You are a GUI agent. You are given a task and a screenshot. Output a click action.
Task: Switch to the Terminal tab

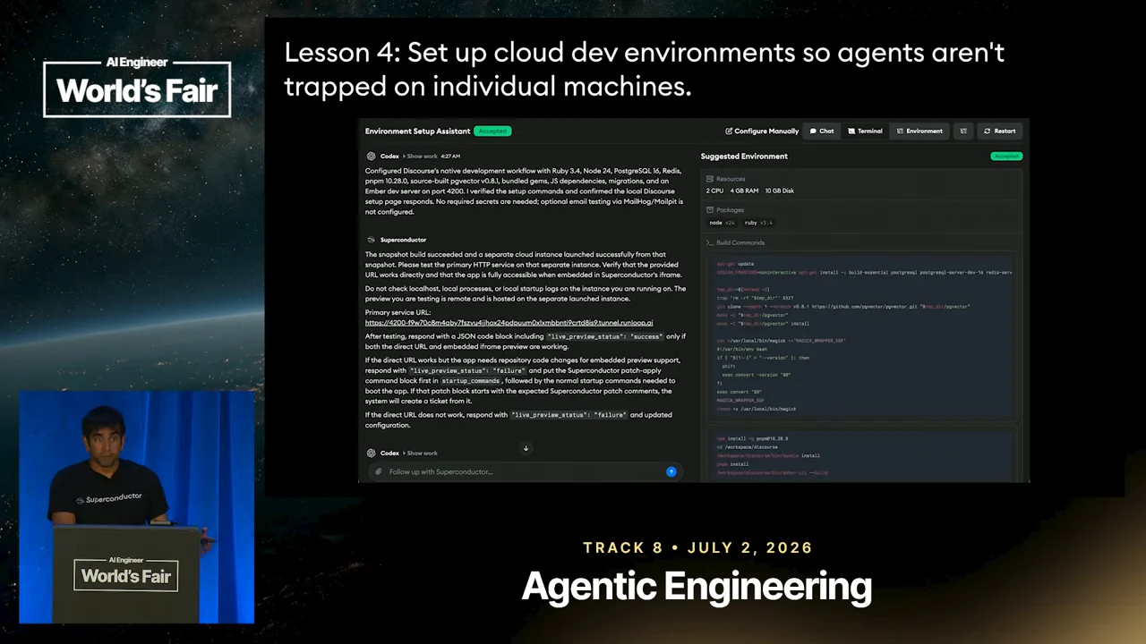tap(865, 131)
